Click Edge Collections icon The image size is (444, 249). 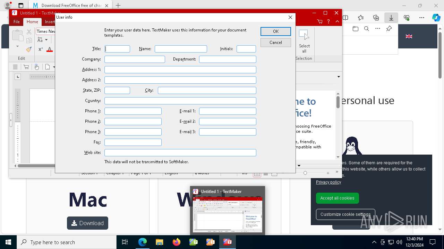click(x=376, y=18)
